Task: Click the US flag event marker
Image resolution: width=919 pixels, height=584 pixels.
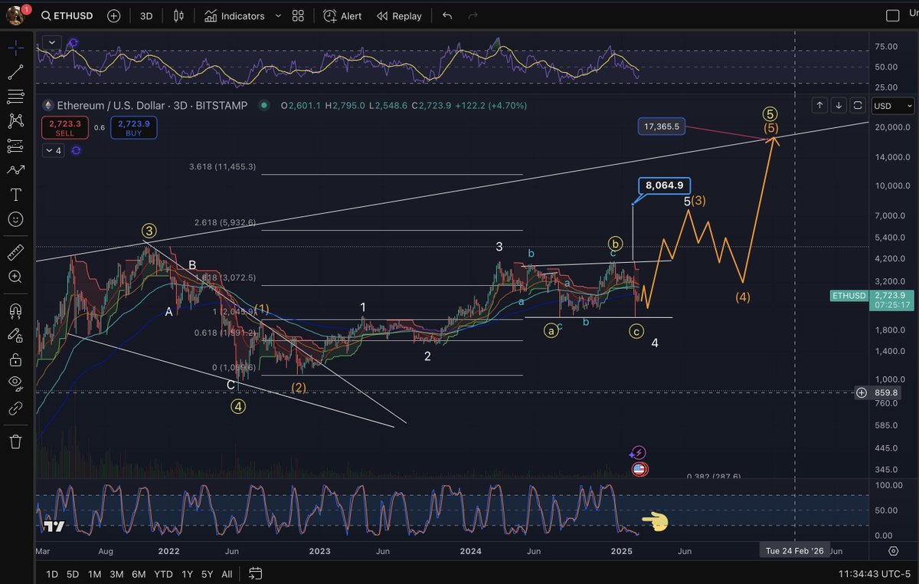Action: tap(639, 469)
